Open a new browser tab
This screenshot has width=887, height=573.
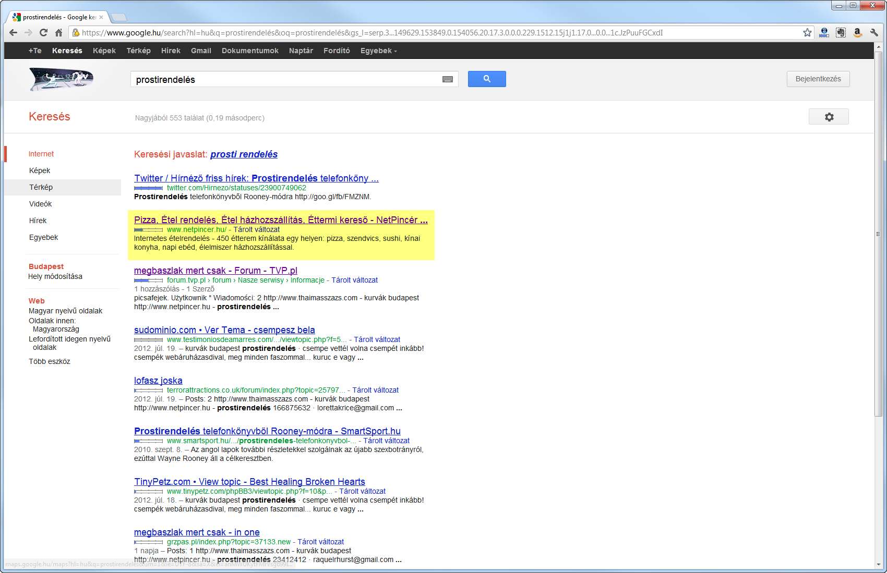click(119, 17)
